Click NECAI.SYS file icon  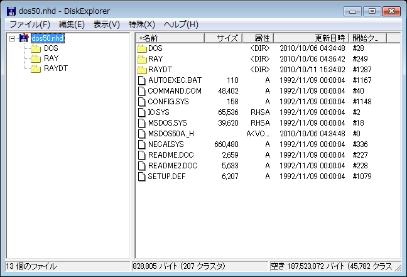(142, 144)
